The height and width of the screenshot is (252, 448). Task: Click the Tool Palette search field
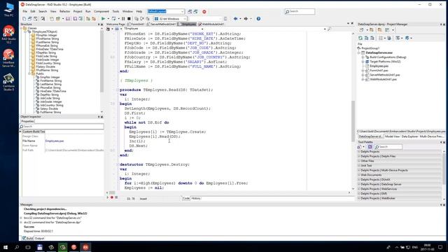point(388,147)
